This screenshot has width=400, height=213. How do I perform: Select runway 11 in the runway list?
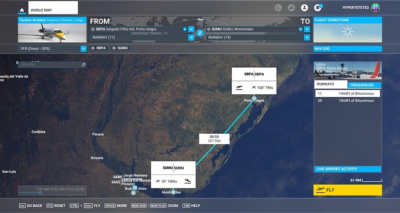[x=347, y=94]
